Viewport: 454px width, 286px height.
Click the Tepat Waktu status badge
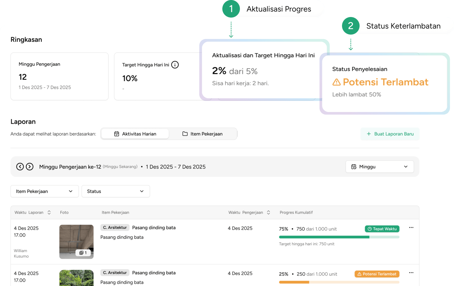tap(382, 229)
